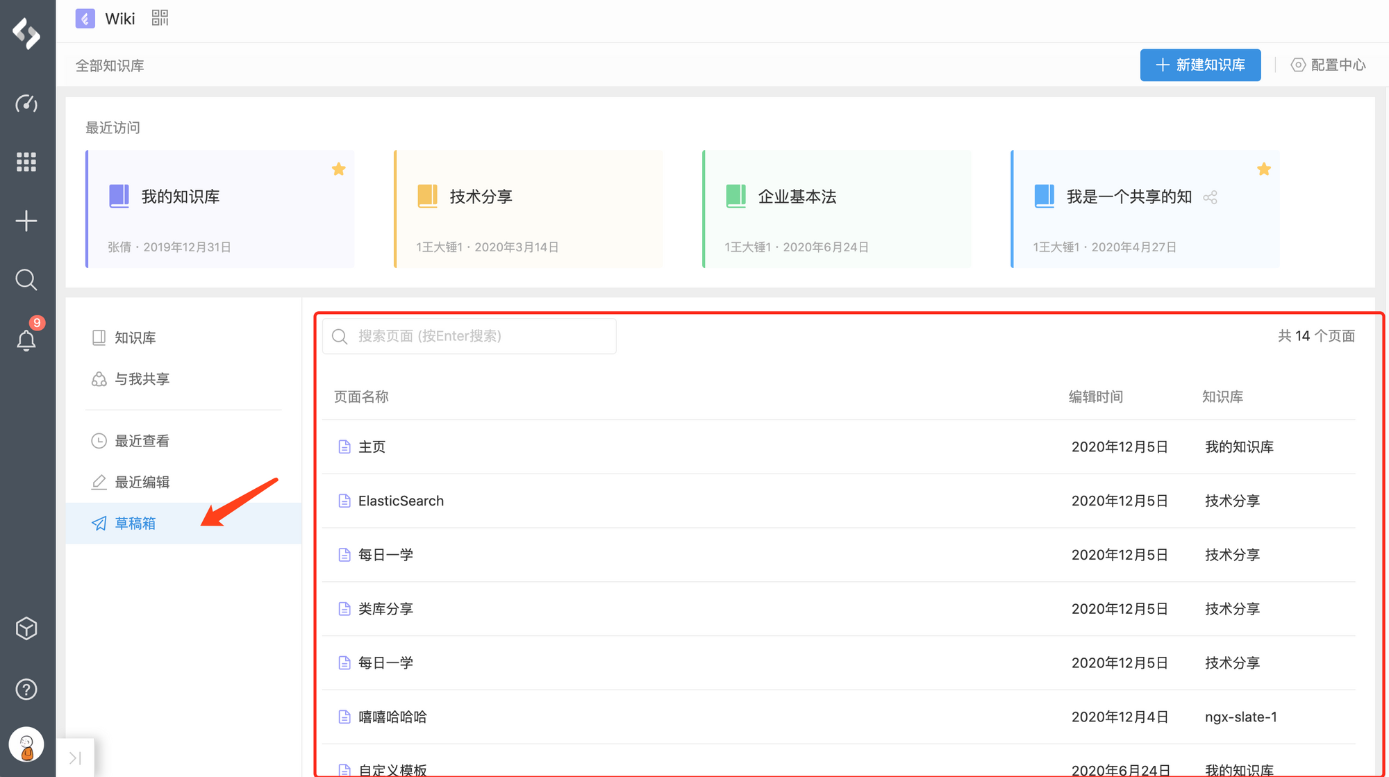Open the 技术分享 card
This screenshot has width=1389, height=777.
pyautogui.click(x=528, y=209)
